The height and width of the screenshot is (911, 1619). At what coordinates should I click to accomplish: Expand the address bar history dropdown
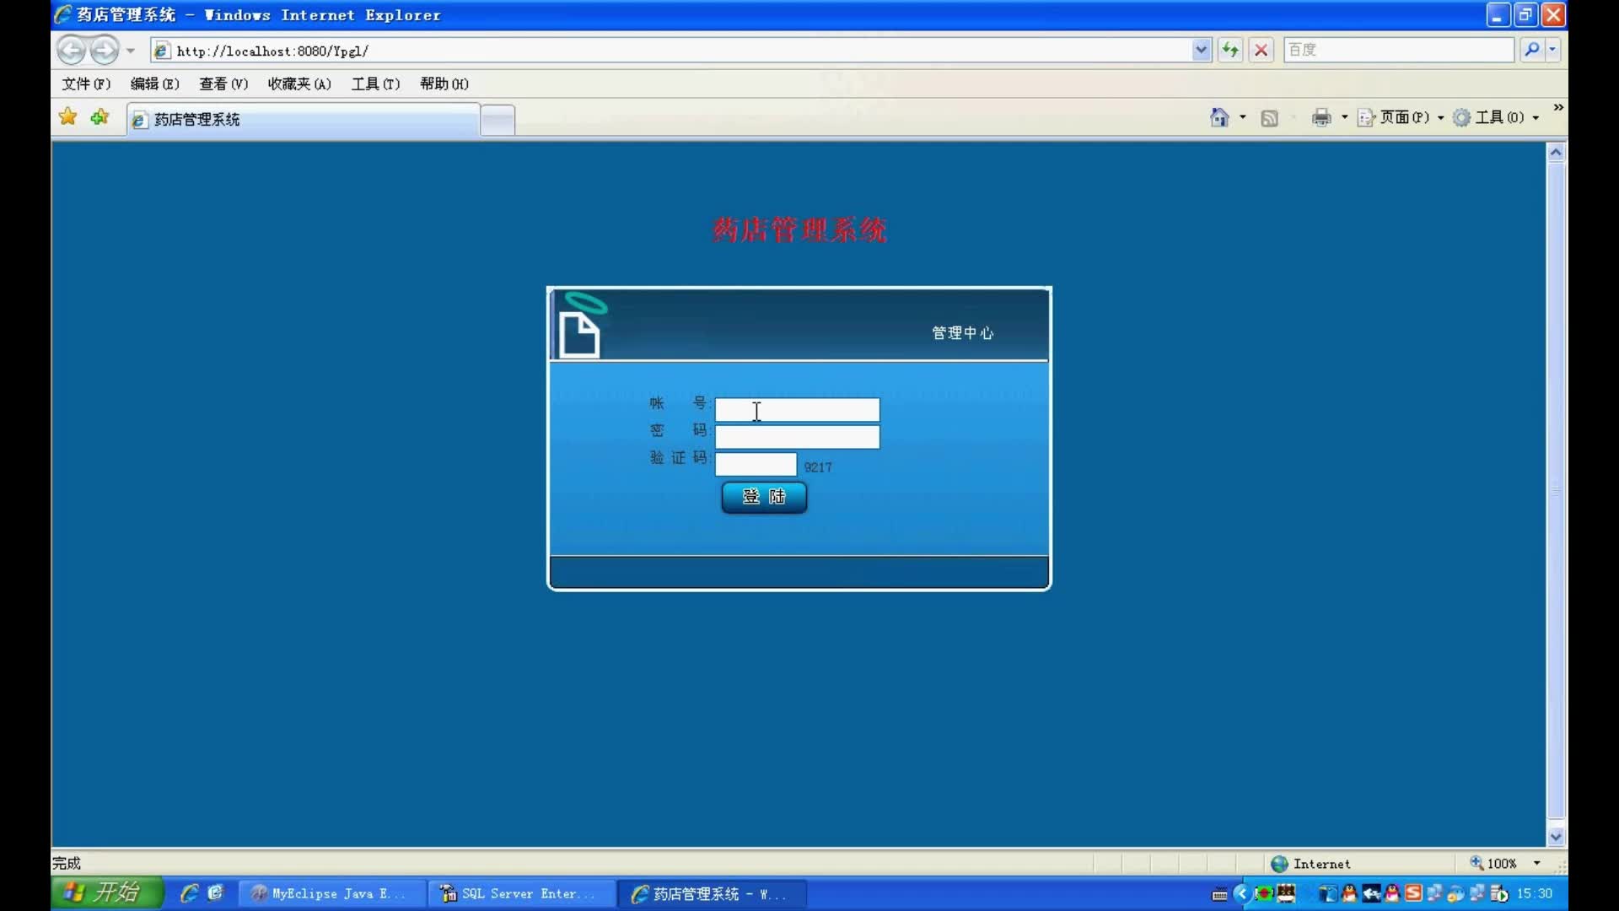click(1202, 51)
